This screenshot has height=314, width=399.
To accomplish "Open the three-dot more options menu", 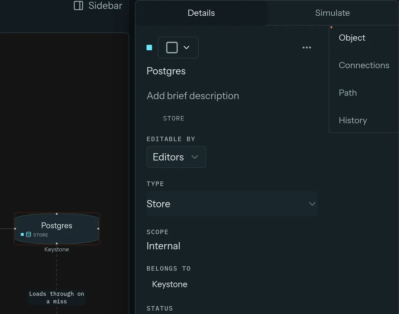I will tap(307, 48).
